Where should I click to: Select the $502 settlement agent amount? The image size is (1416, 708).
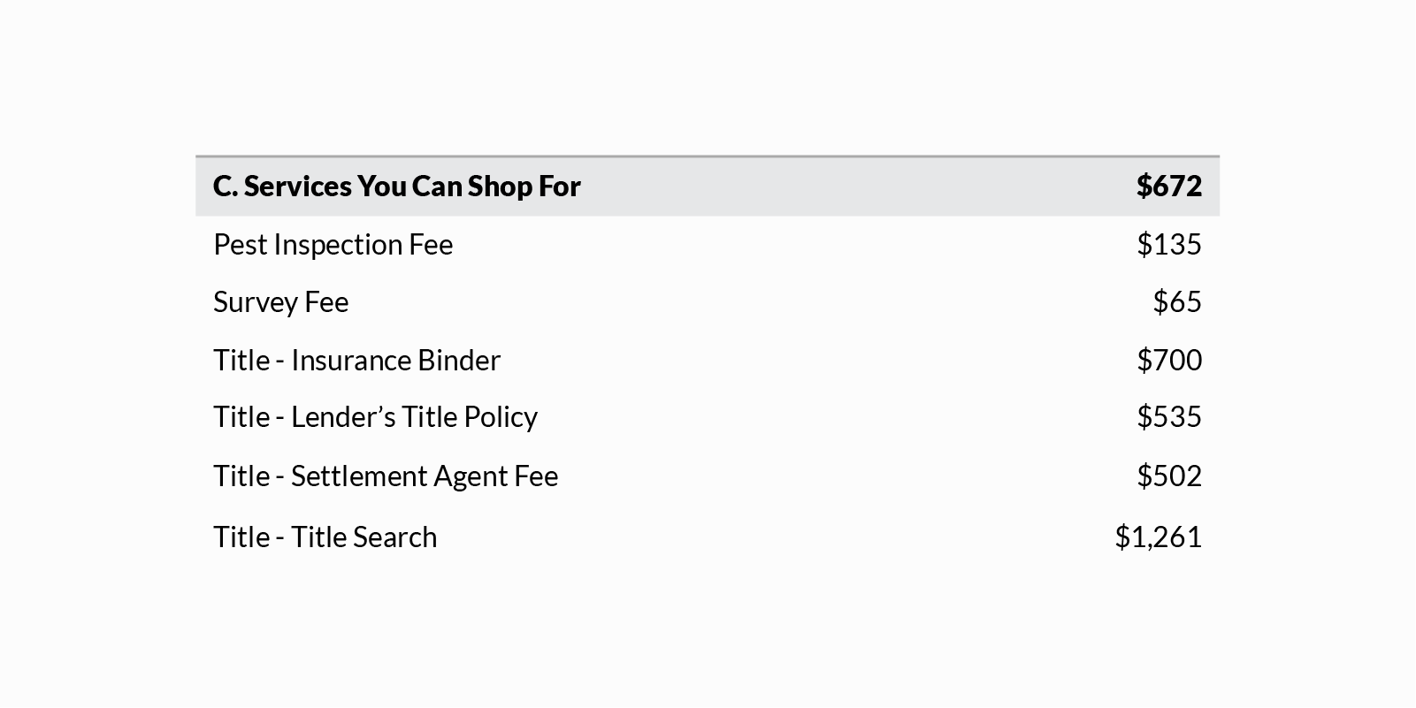[x=1168, y=476]
